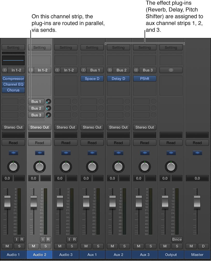The width and height of the screenshot is (211, 261).
Task: Open the Setting menu on Audio 1
Action: [13, 47]
